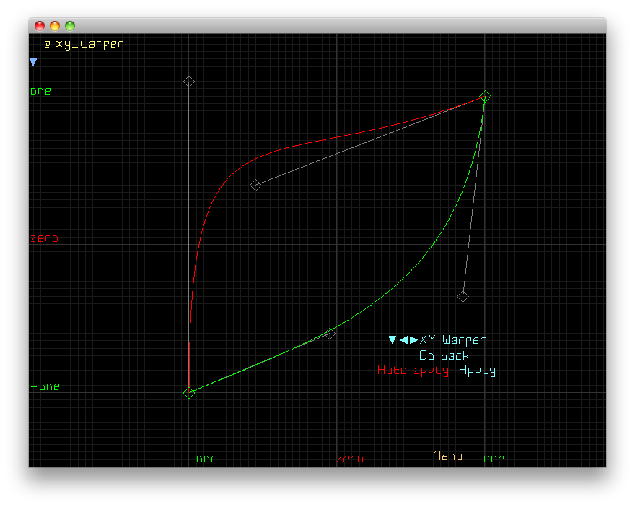Viewport: 635px width, 507px height.
Task: Toggle the red Auto apply option
Action: point(413,370)
